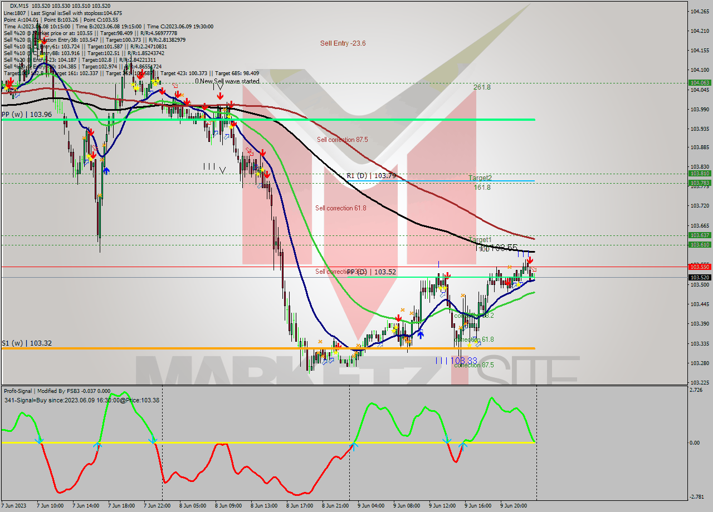
Task: Click the '8 Jun 17:00' time axis label
Action: [300, 506]
